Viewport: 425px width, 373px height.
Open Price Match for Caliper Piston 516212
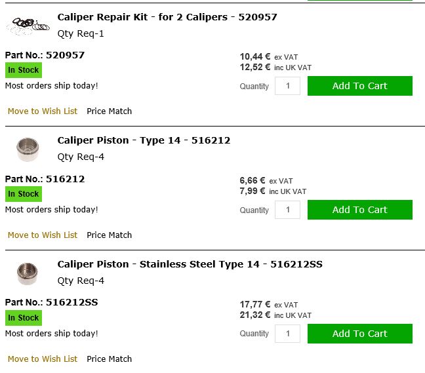[x=110, y=235]
